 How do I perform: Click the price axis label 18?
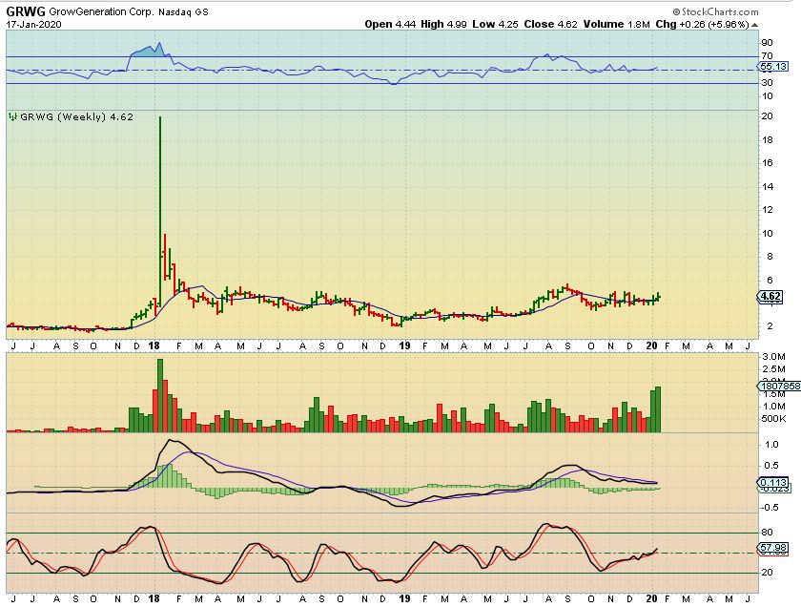click(x=767, y=140)
